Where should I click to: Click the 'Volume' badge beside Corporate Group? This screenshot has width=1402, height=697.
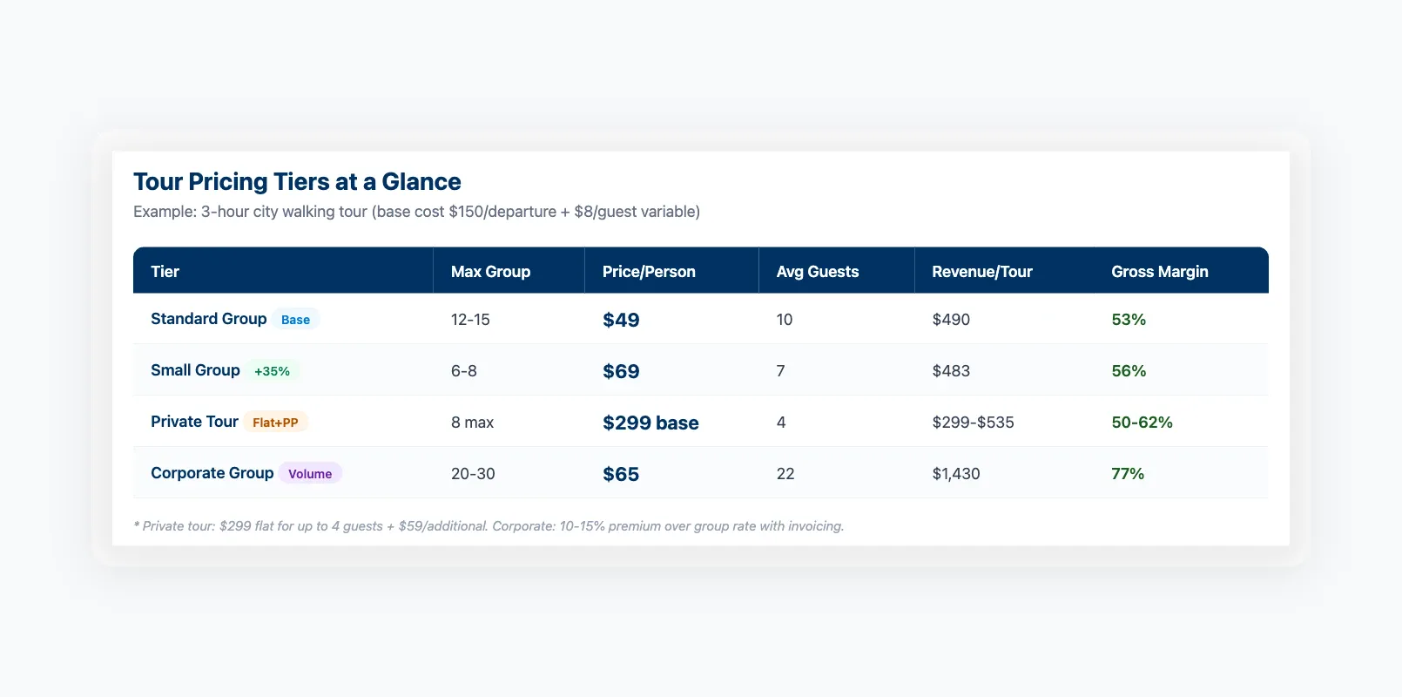click(x=310, y=474)
